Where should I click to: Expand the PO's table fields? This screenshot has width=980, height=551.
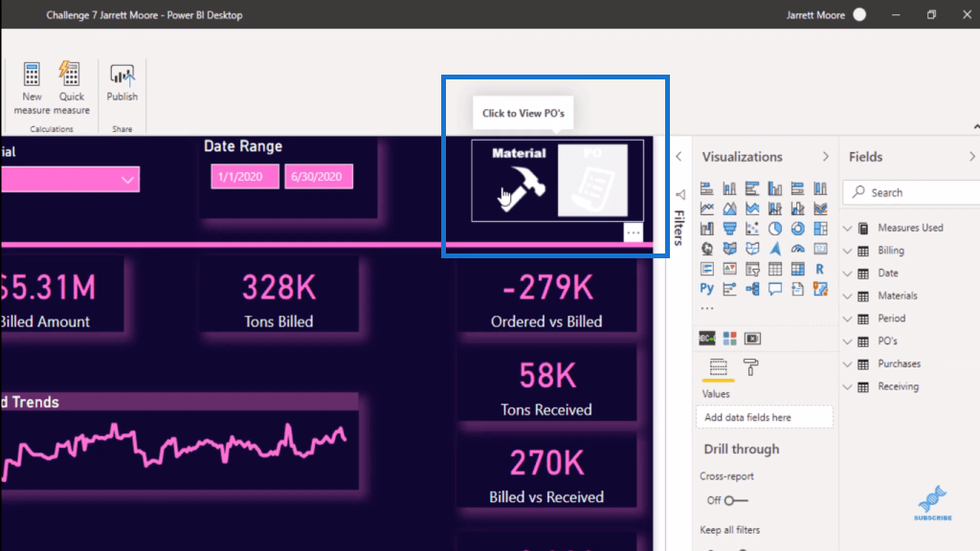(x=848, y=342)
